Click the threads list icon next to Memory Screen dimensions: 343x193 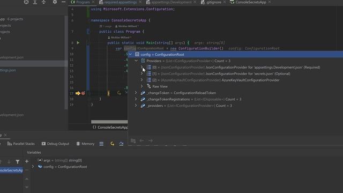click(101, 144)
